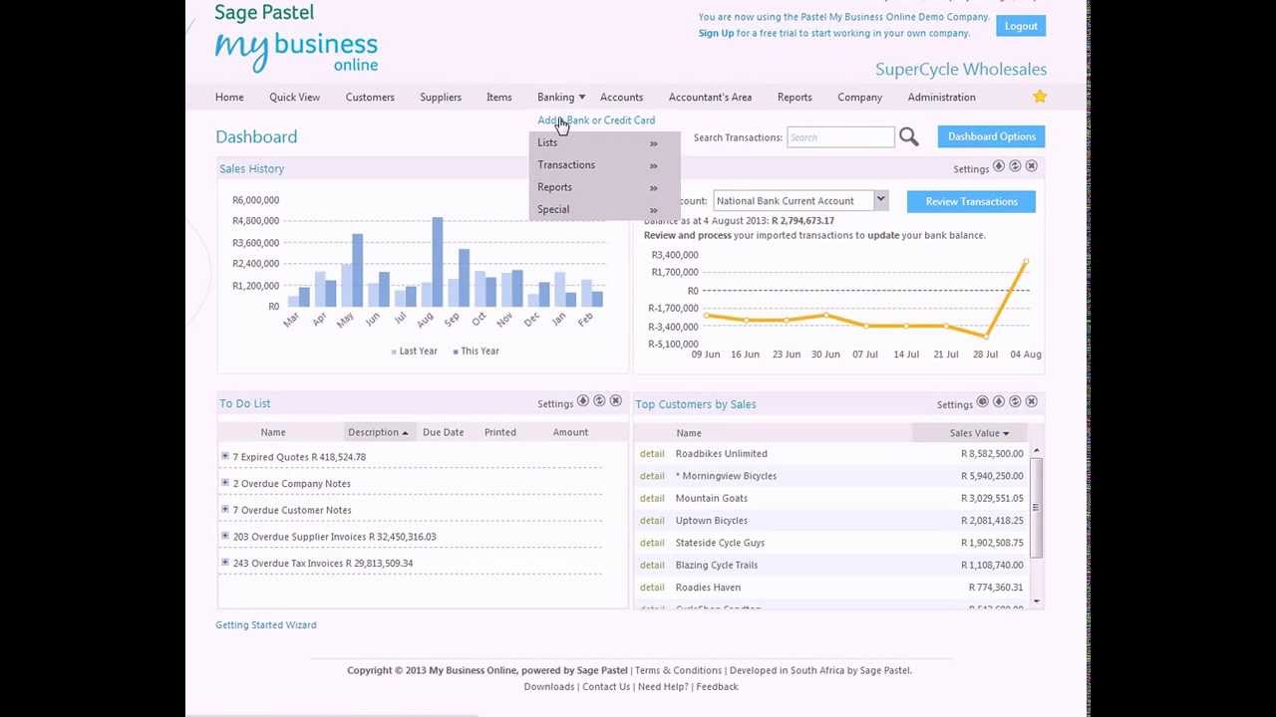Close the Top Customers by Sales widget
Viewport: 1276px width, 717px height.
click(x=1032, y=402)
